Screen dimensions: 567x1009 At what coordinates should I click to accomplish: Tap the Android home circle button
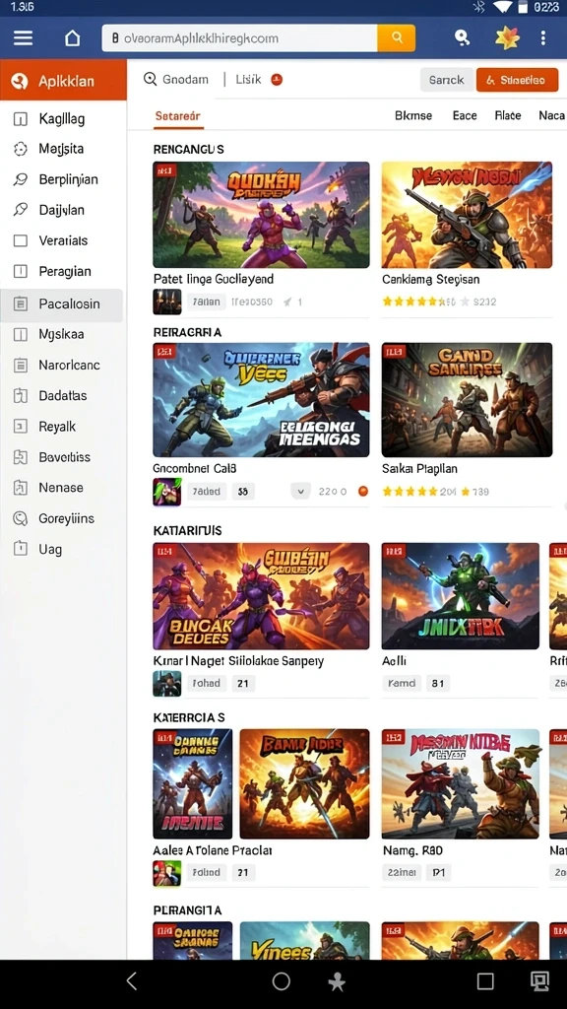click(281, 980)
